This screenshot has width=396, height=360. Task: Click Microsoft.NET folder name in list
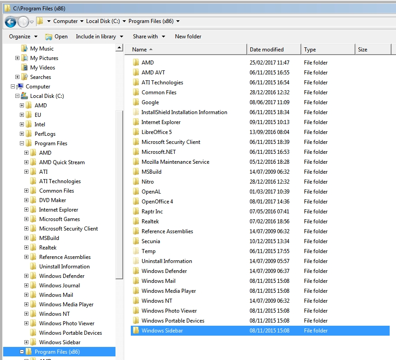[x=159, y=152]
